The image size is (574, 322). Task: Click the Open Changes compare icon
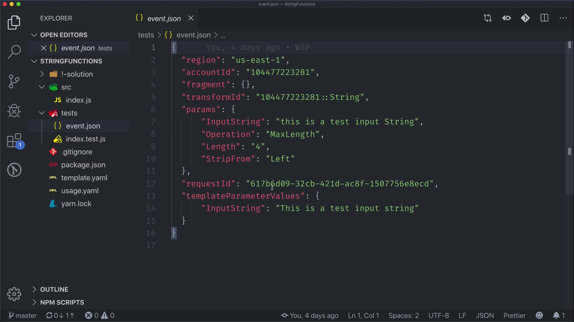488,18
